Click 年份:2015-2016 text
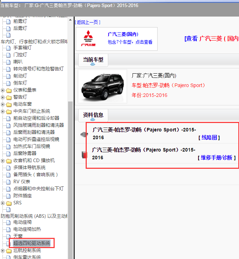239x259 pixels. pyautogui.click(x=149, y=95)
